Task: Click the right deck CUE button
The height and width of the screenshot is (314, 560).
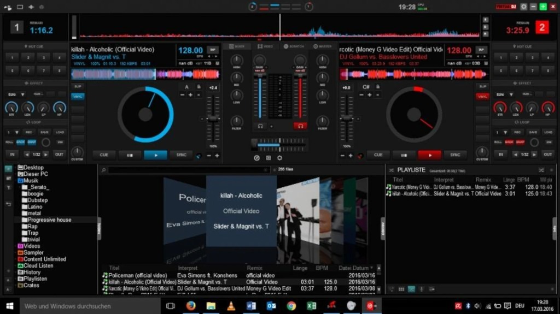Action: 378,155
